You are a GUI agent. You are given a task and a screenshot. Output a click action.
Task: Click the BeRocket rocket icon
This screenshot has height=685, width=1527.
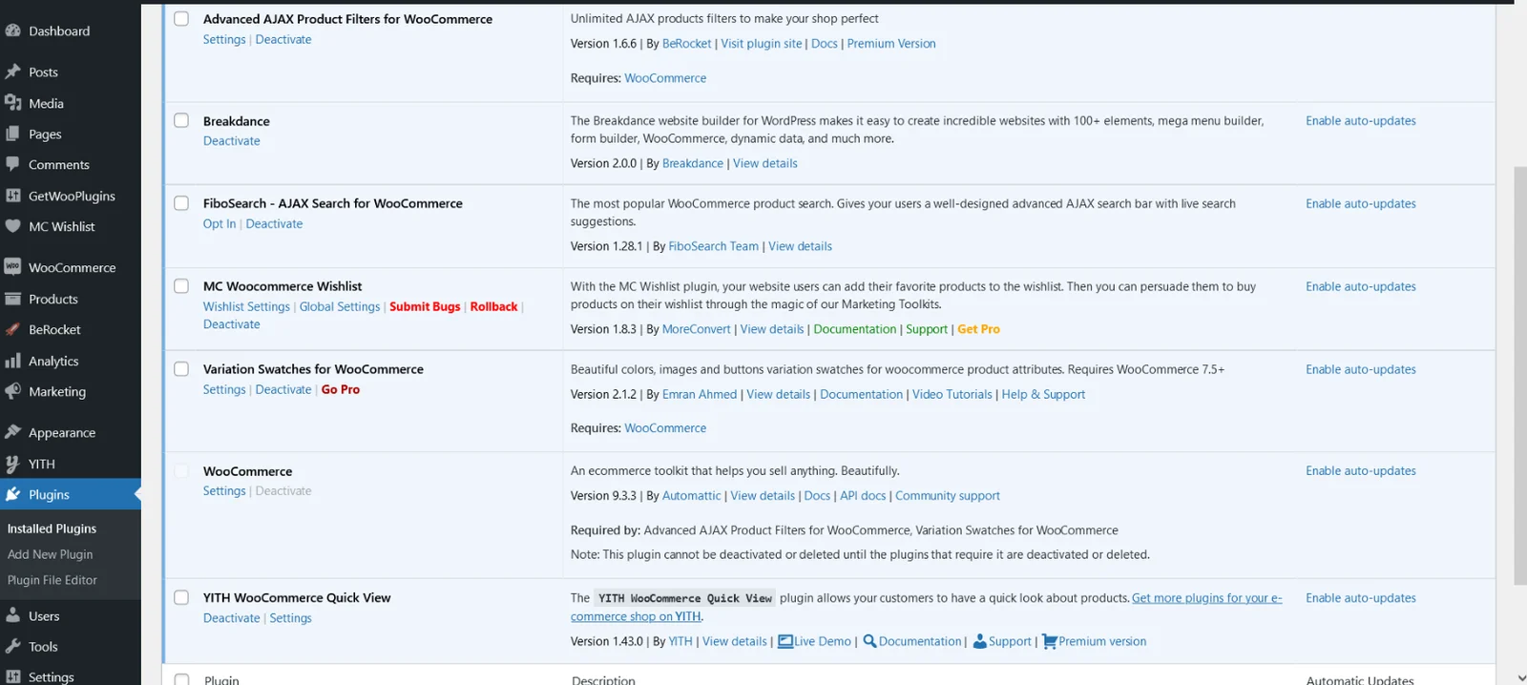coord(12,329)
